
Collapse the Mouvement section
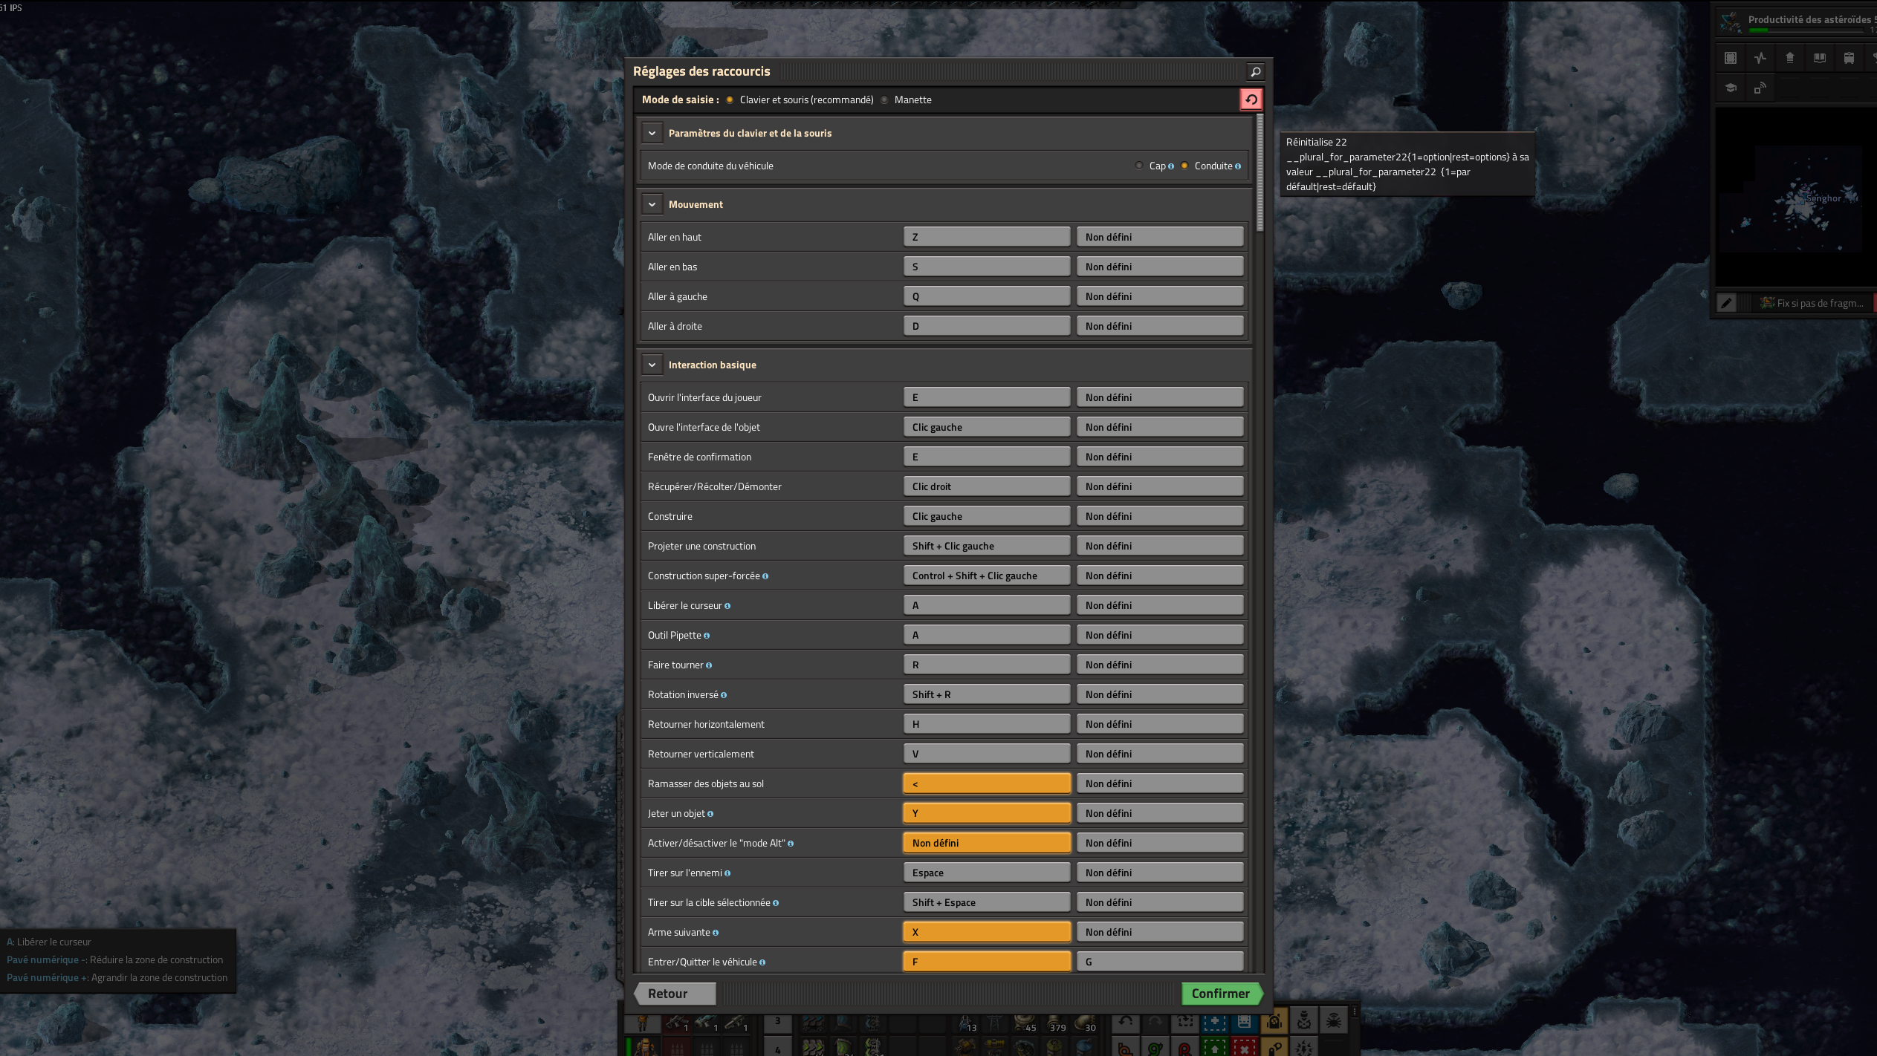click(x=652, y=205)
